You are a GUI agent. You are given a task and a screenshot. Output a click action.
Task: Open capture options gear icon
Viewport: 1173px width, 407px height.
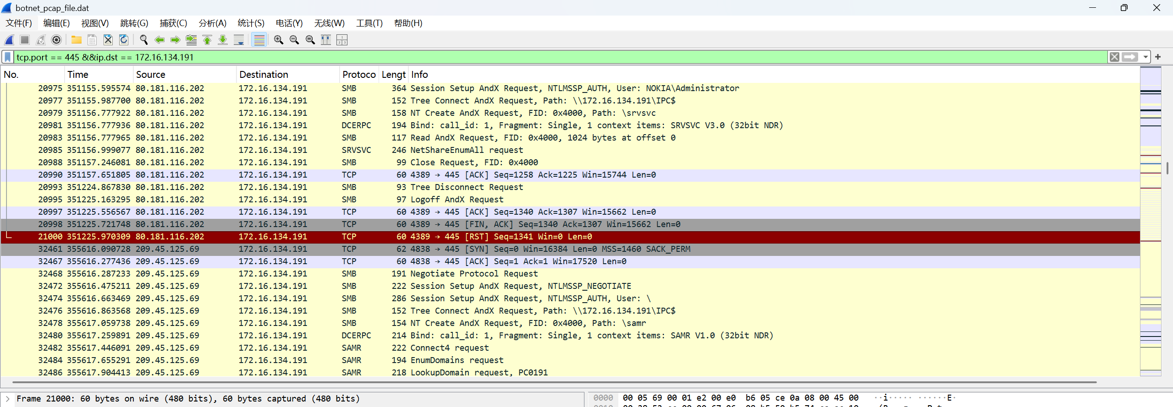(56, 40)
